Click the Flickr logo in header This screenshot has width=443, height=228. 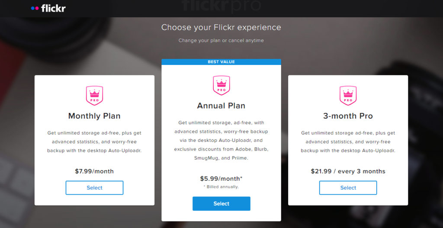tap(48, 8)
